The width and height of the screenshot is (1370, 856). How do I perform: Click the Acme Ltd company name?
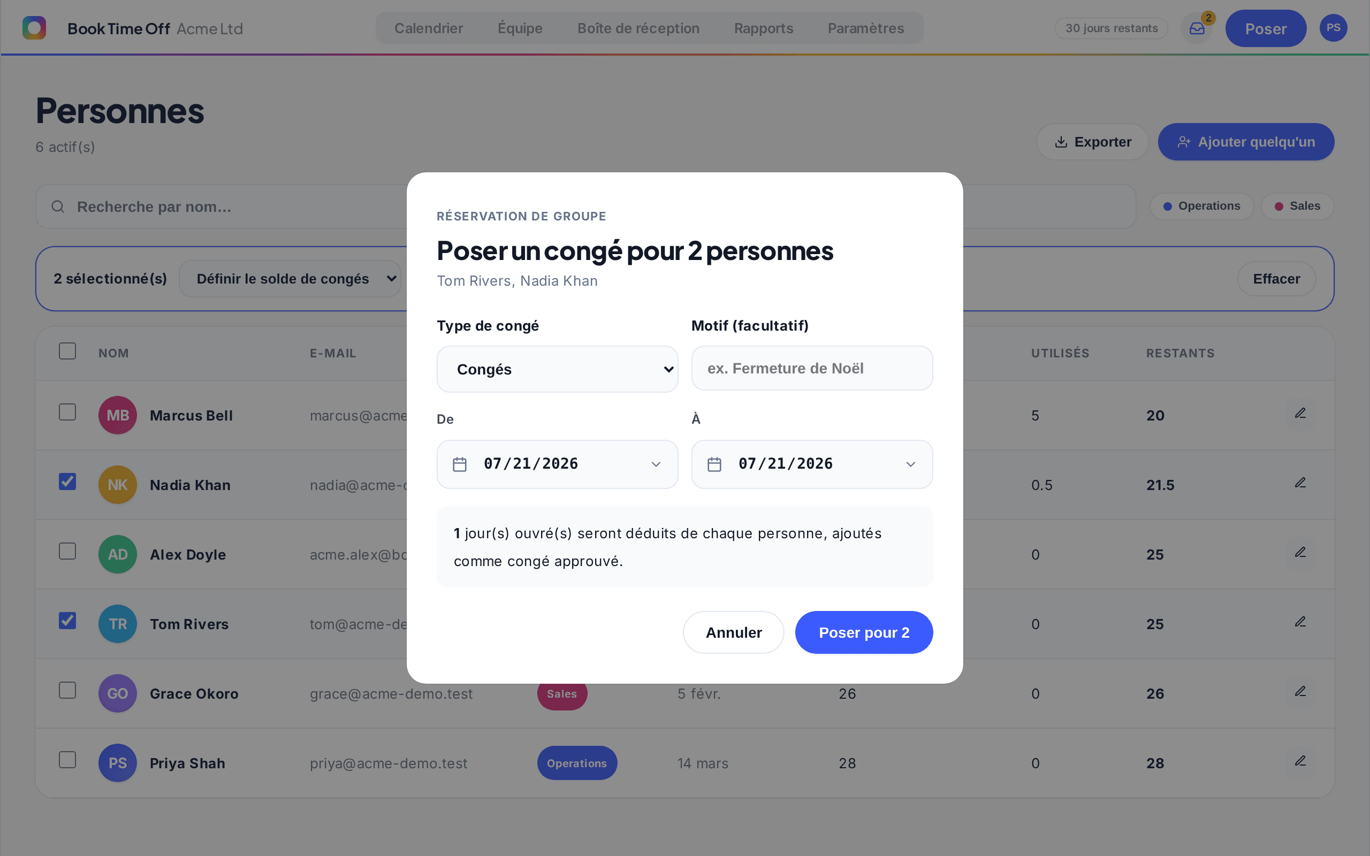point(209,29)
